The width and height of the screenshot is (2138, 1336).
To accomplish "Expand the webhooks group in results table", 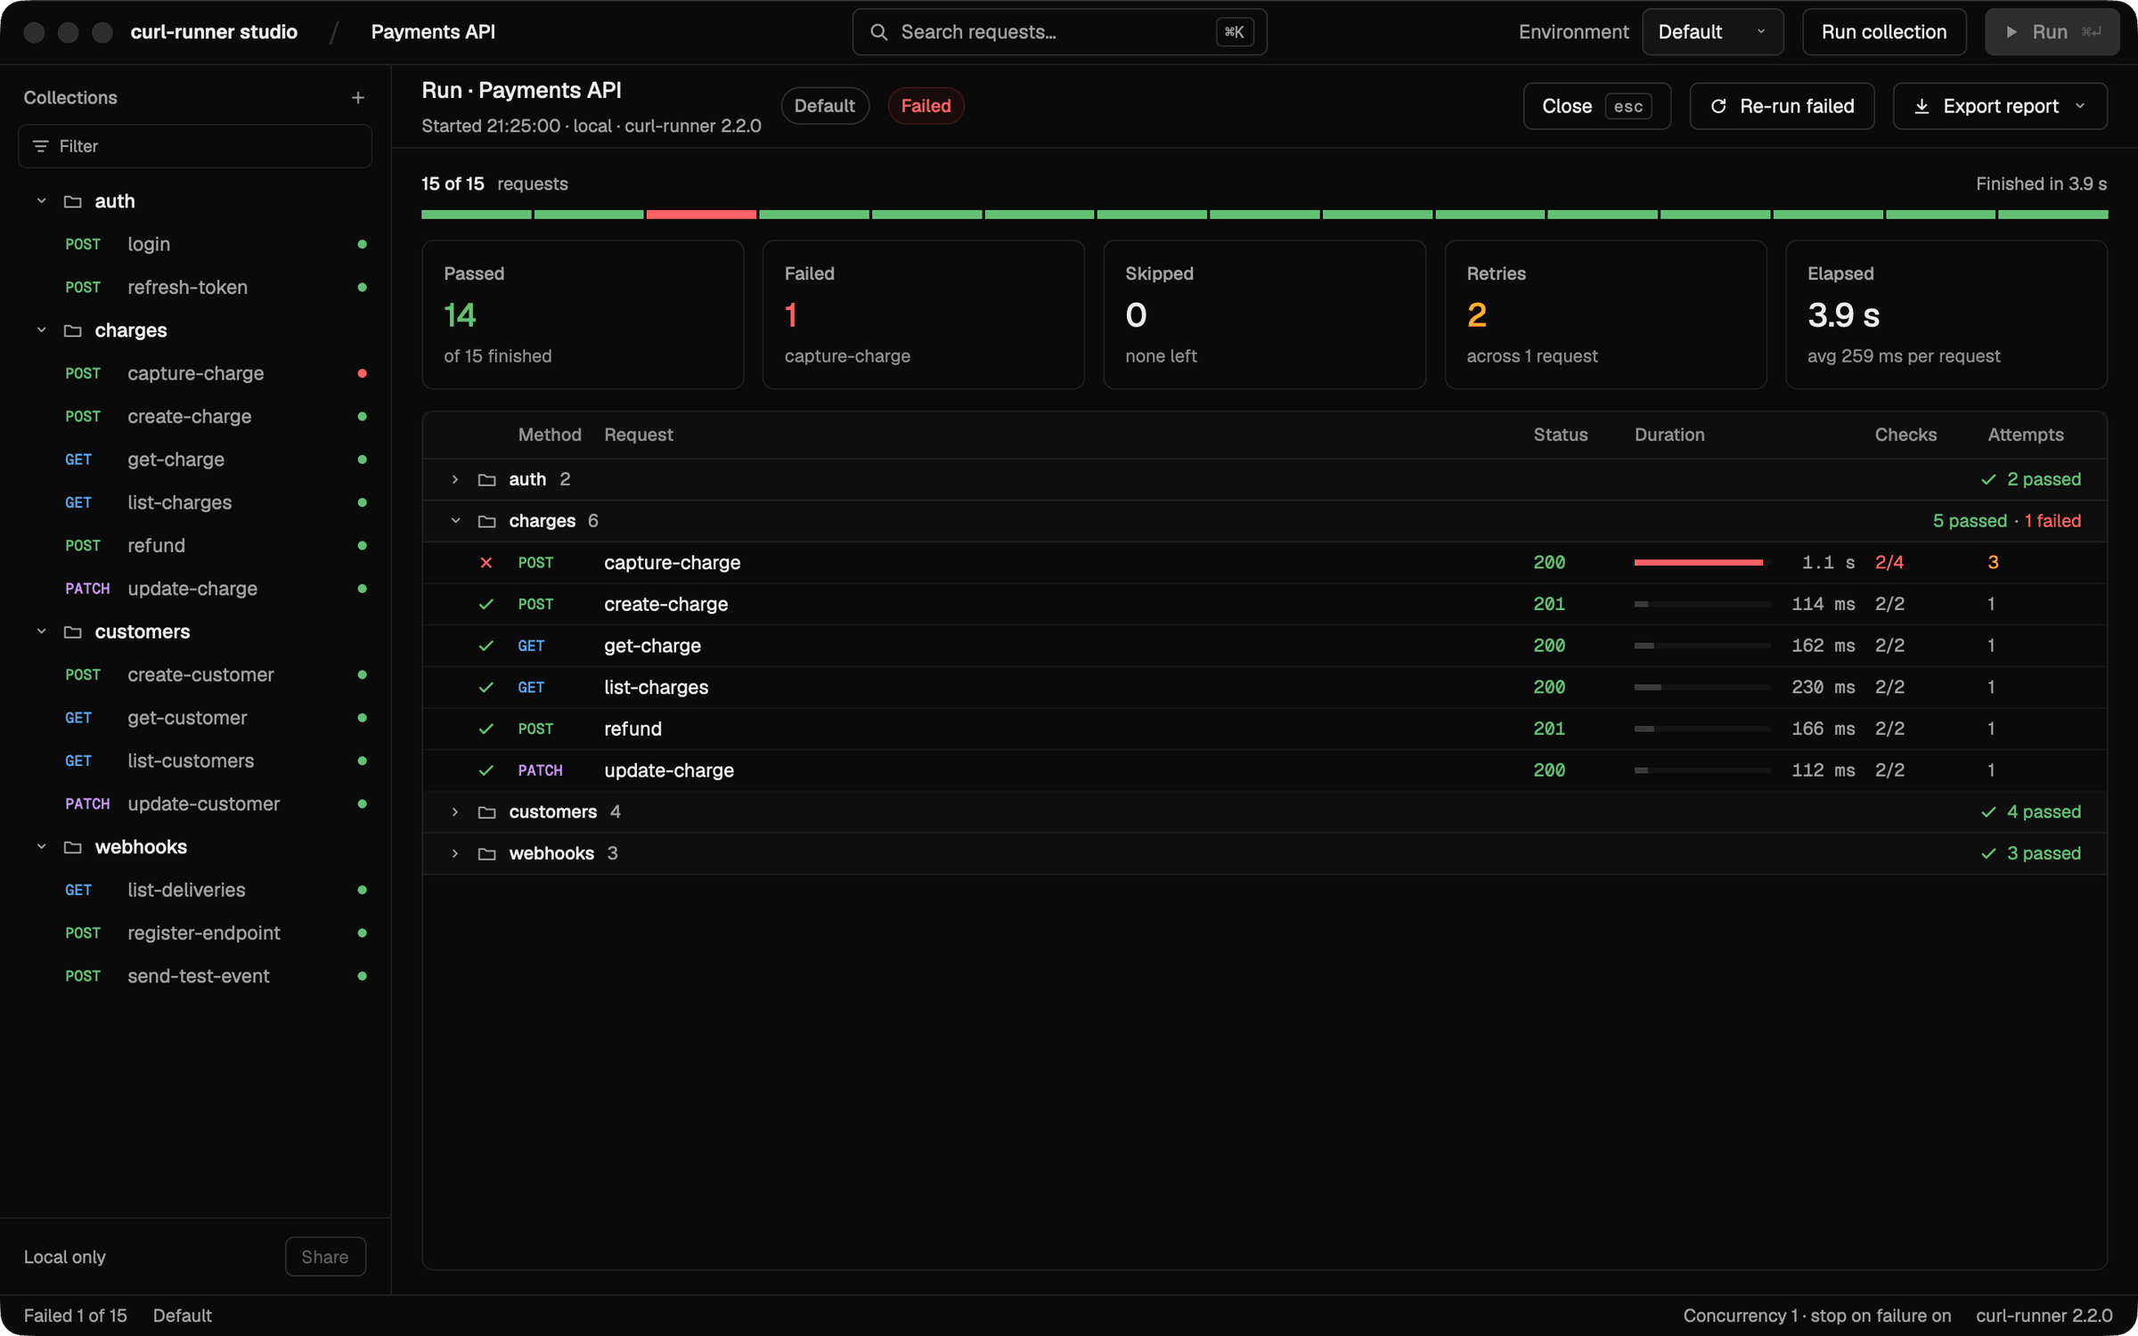I will tap(455, 854).
